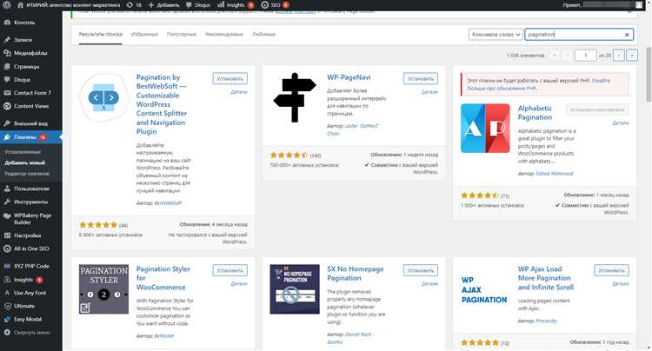Install Pagination by BestWebSoft plugin
This screenshot has height=351, width=652.
tap(230, 78)
